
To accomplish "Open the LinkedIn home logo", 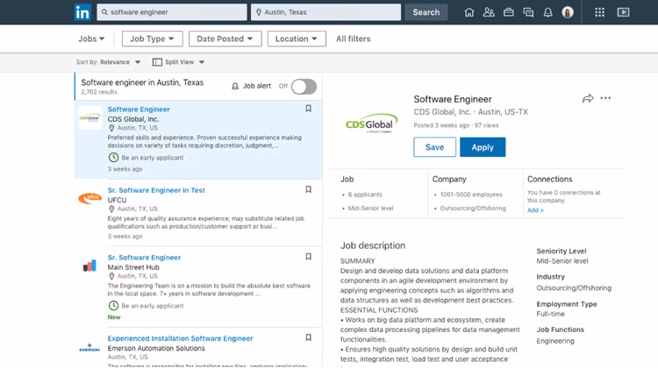I will [x=82, y=12].
